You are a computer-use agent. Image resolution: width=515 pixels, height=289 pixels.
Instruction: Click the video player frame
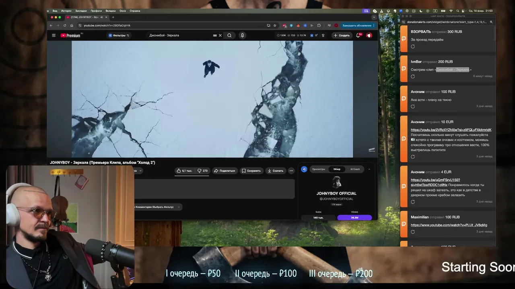click(x=212, y=99)
